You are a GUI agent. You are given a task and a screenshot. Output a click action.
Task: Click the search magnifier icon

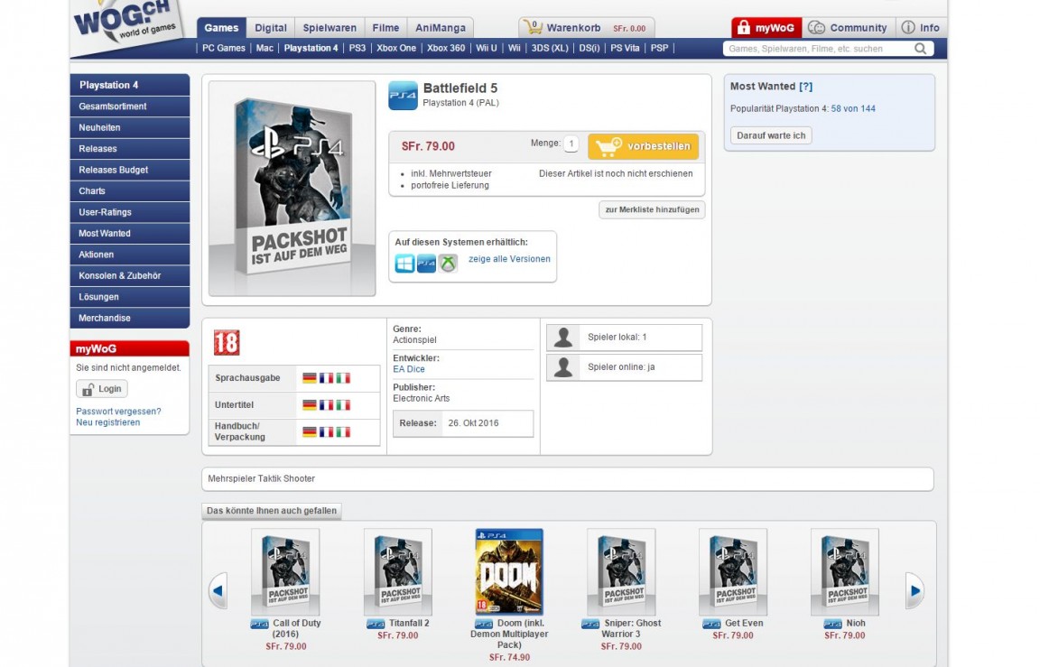(x=920, y=48)
